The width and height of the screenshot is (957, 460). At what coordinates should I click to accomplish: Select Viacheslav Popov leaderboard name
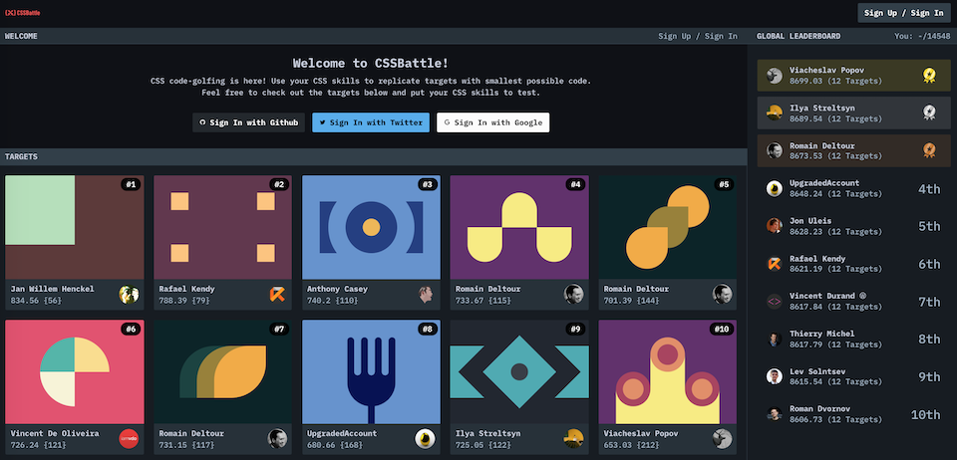(826, 70)
